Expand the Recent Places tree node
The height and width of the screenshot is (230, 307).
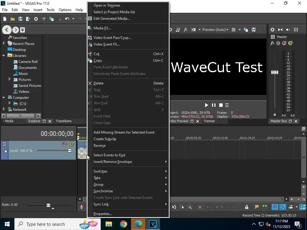[x=4, y=43]
